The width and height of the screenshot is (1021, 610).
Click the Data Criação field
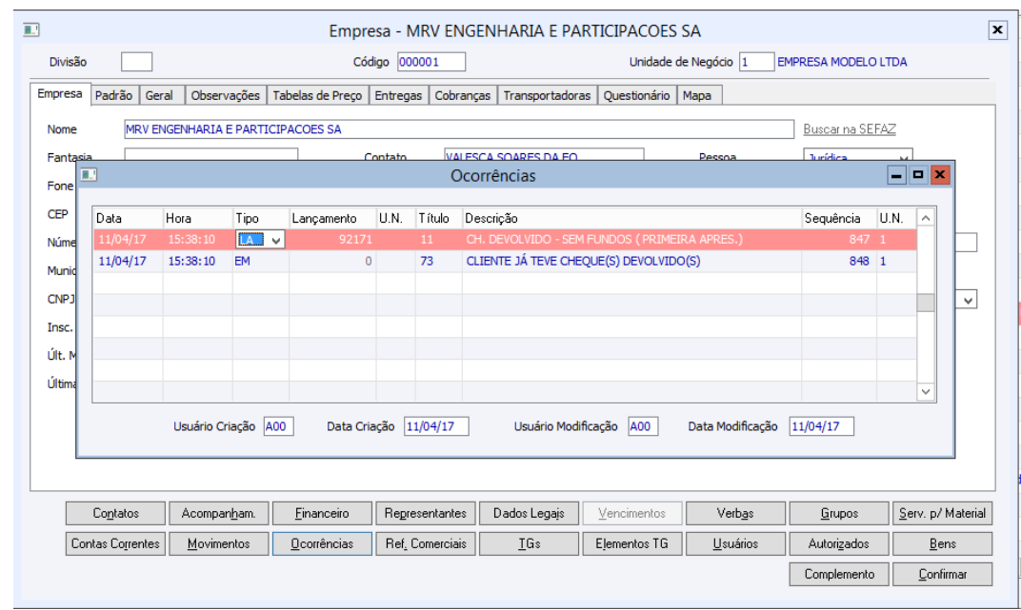click(x=436, y=426)
